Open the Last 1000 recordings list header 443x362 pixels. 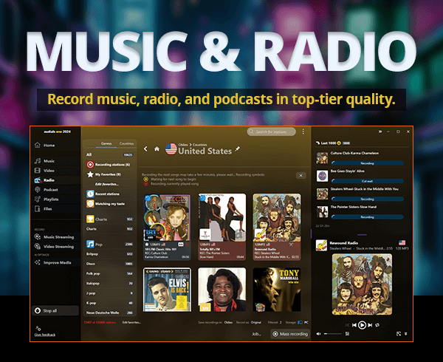point(333,143)
